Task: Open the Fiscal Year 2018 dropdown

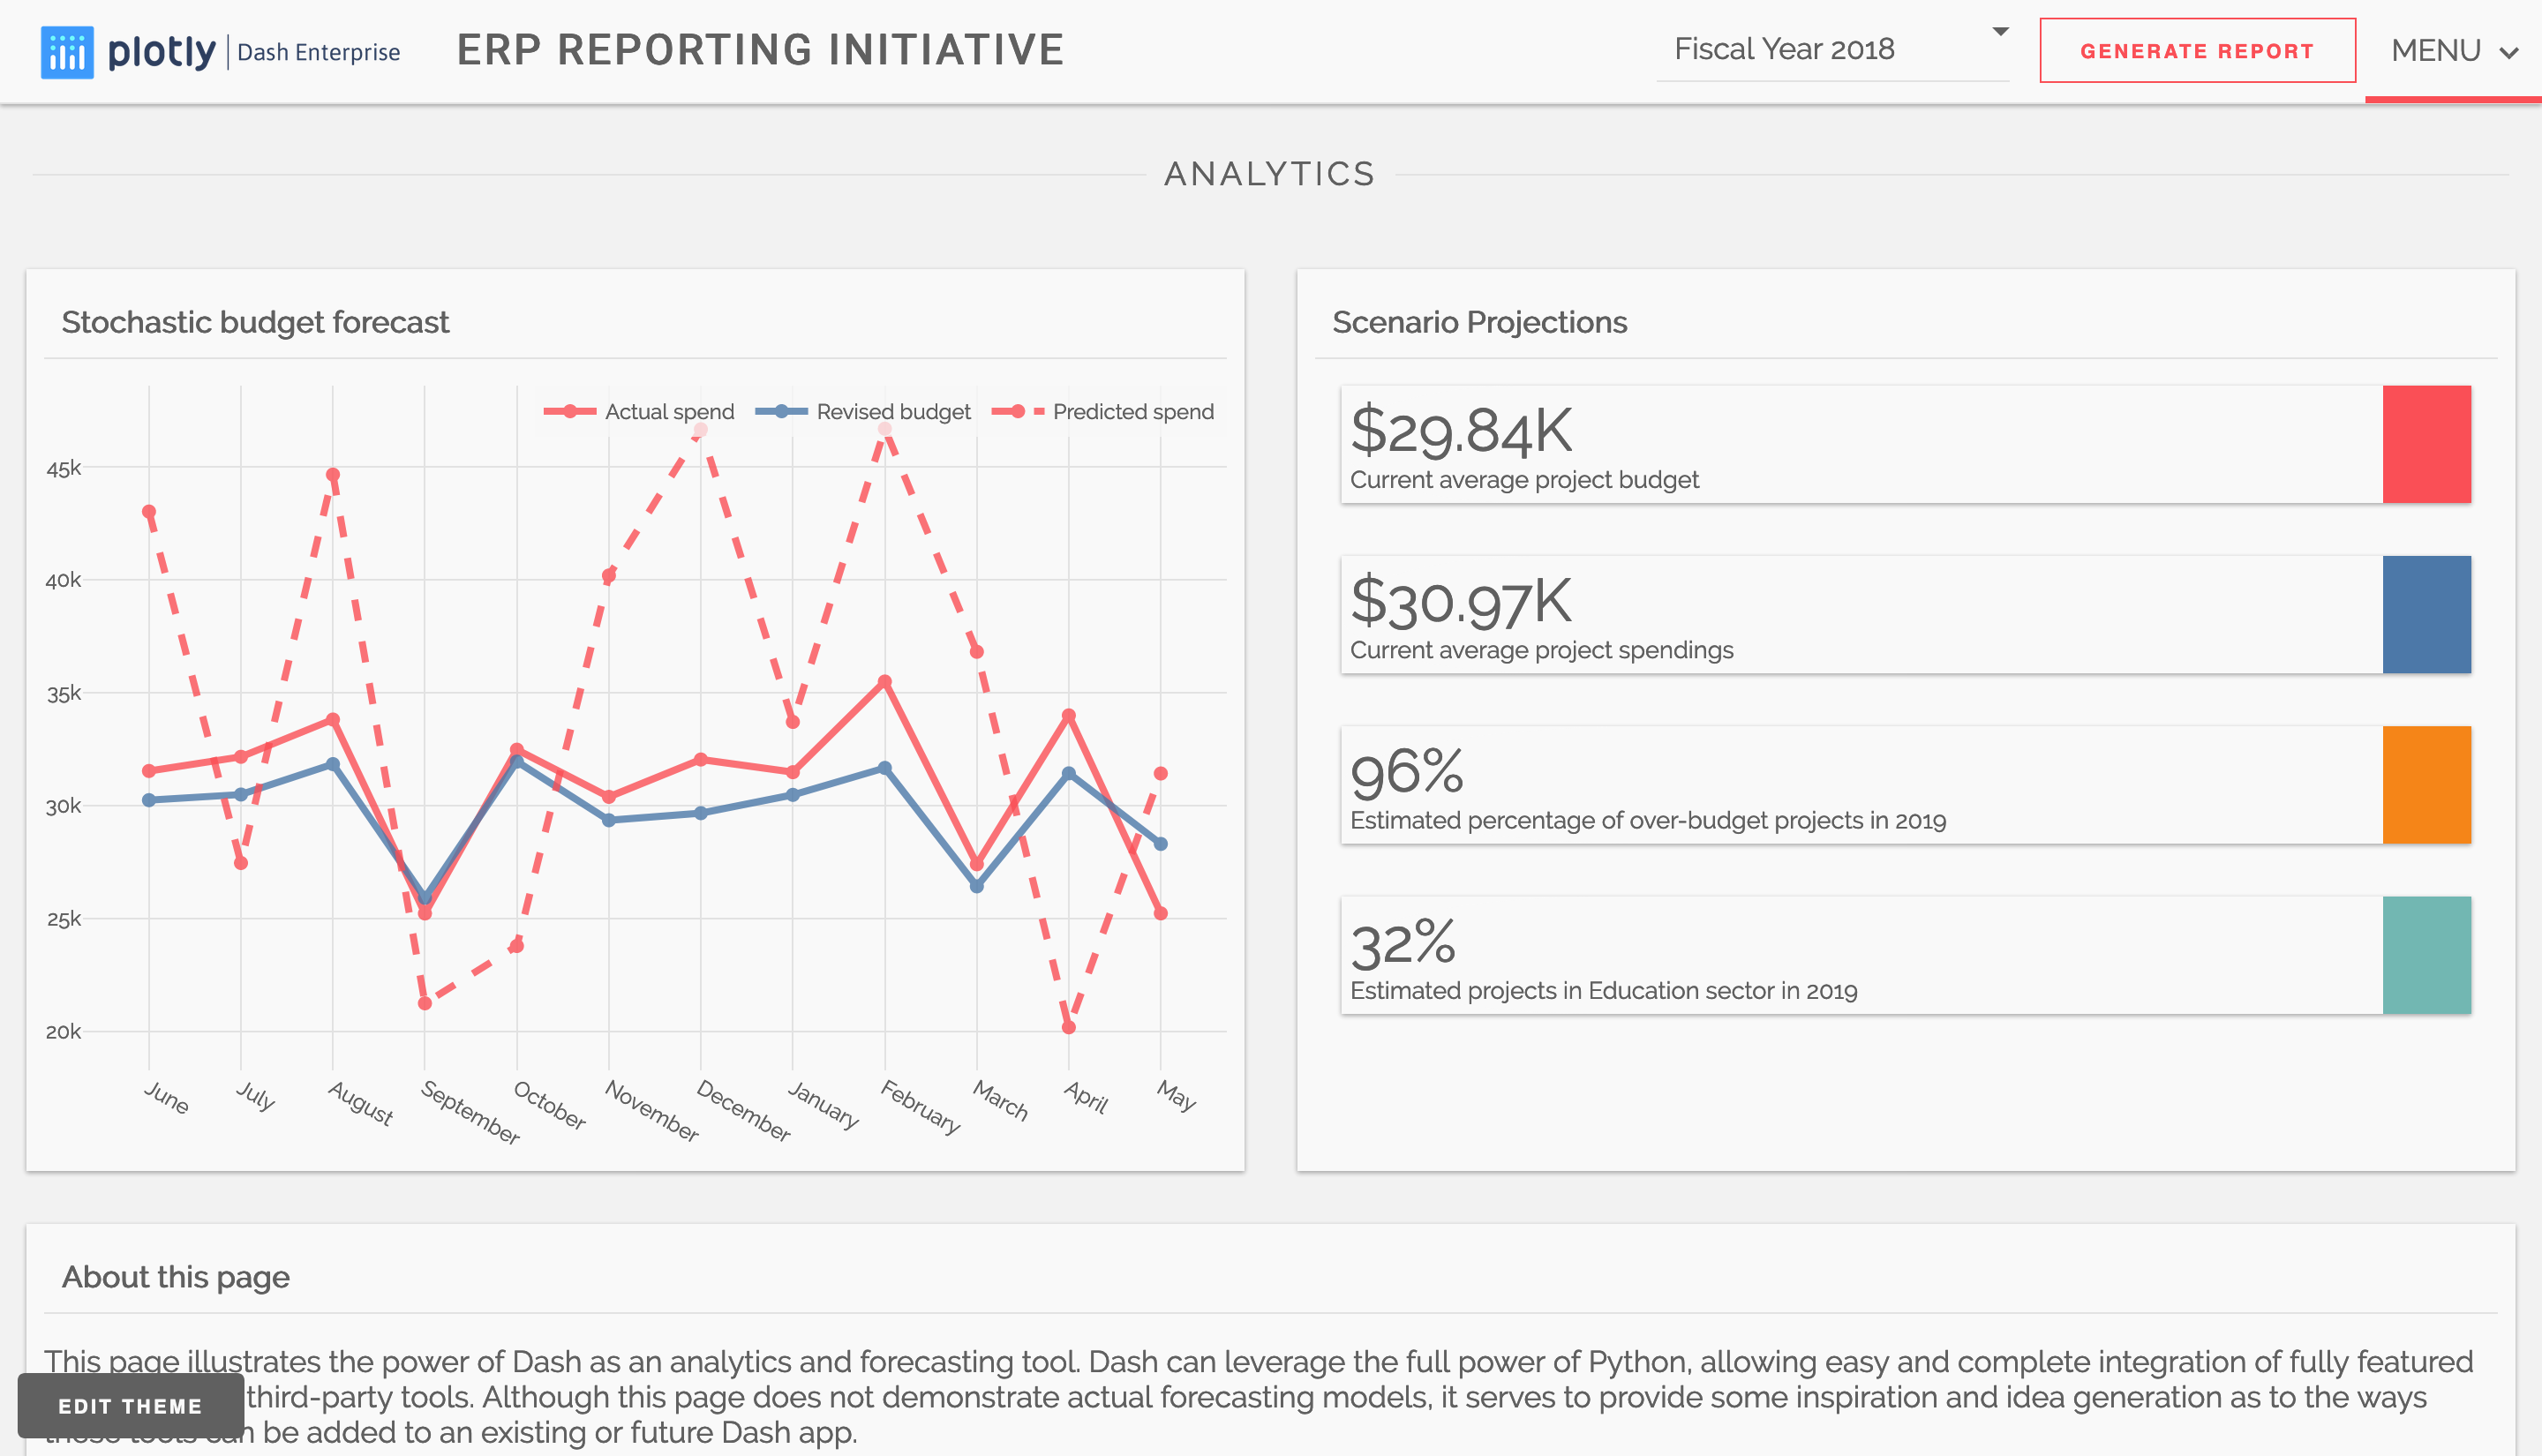Action: (1784, 50)
